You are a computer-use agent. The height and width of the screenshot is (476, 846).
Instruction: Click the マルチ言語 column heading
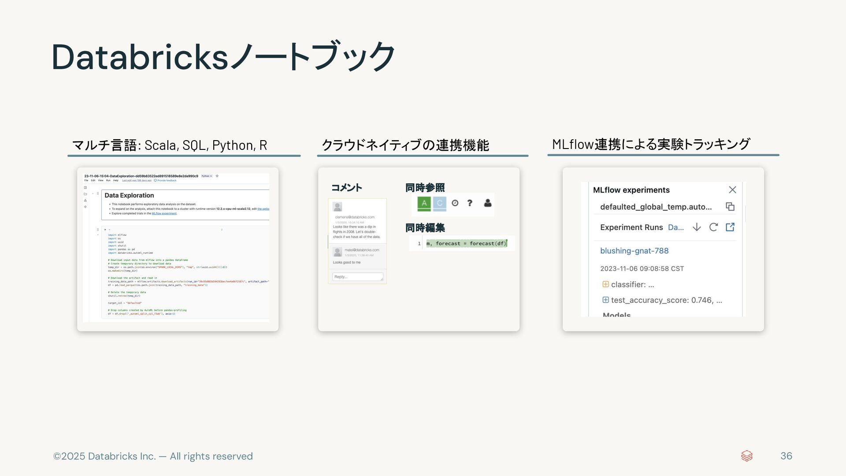169,145
